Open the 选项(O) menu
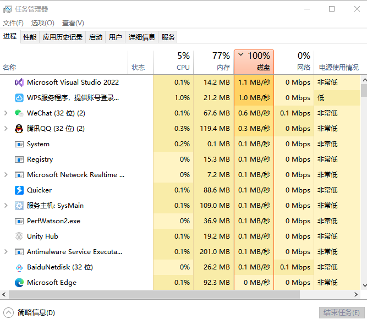The width and height of the screenshot is (367, 325). pos(42,23)
